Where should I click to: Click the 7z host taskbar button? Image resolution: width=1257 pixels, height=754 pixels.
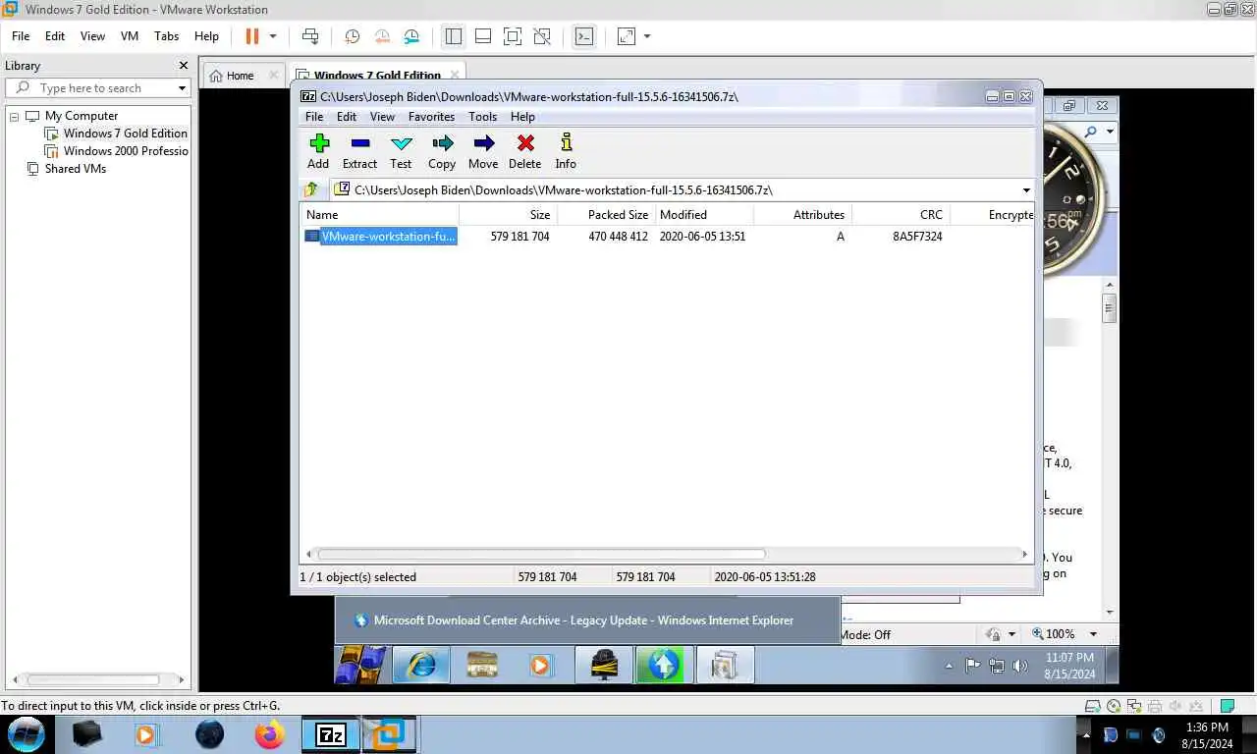pyautogui.click(x=331, y=734)
